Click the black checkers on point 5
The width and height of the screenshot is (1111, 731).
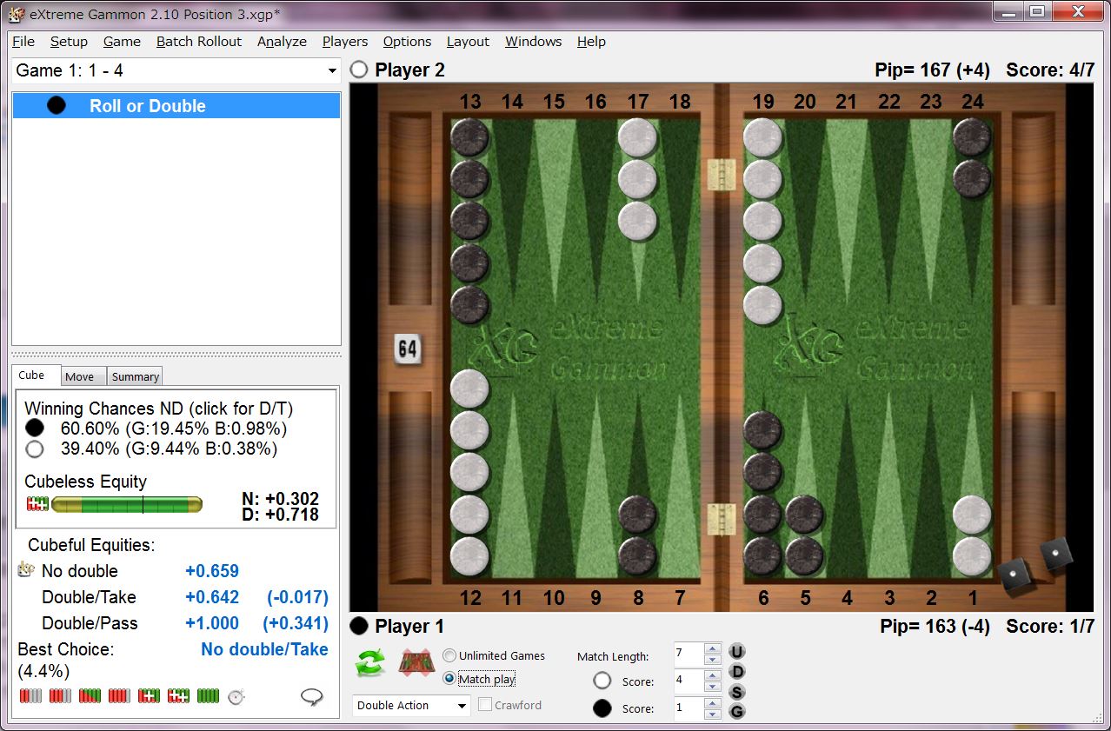[x=804, y=535]
